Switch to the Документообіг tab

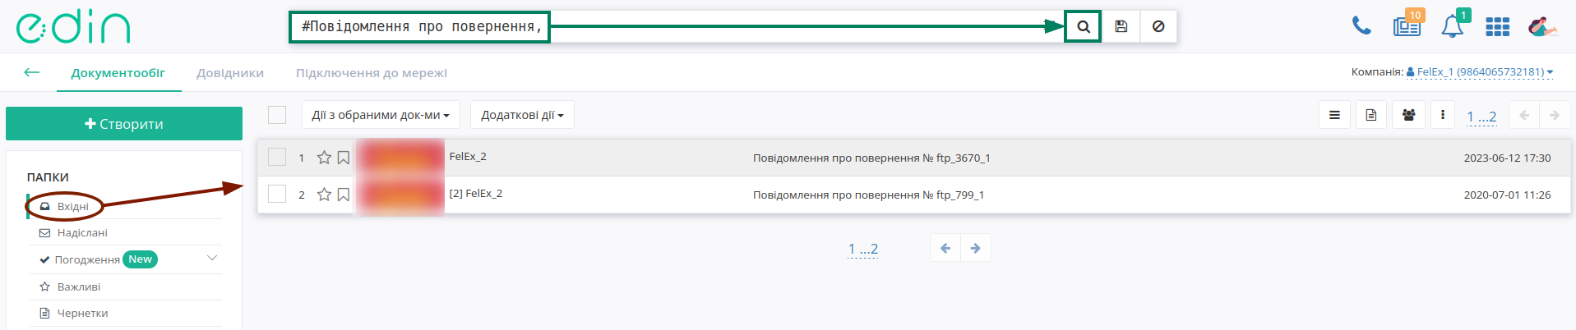point(118,73)
